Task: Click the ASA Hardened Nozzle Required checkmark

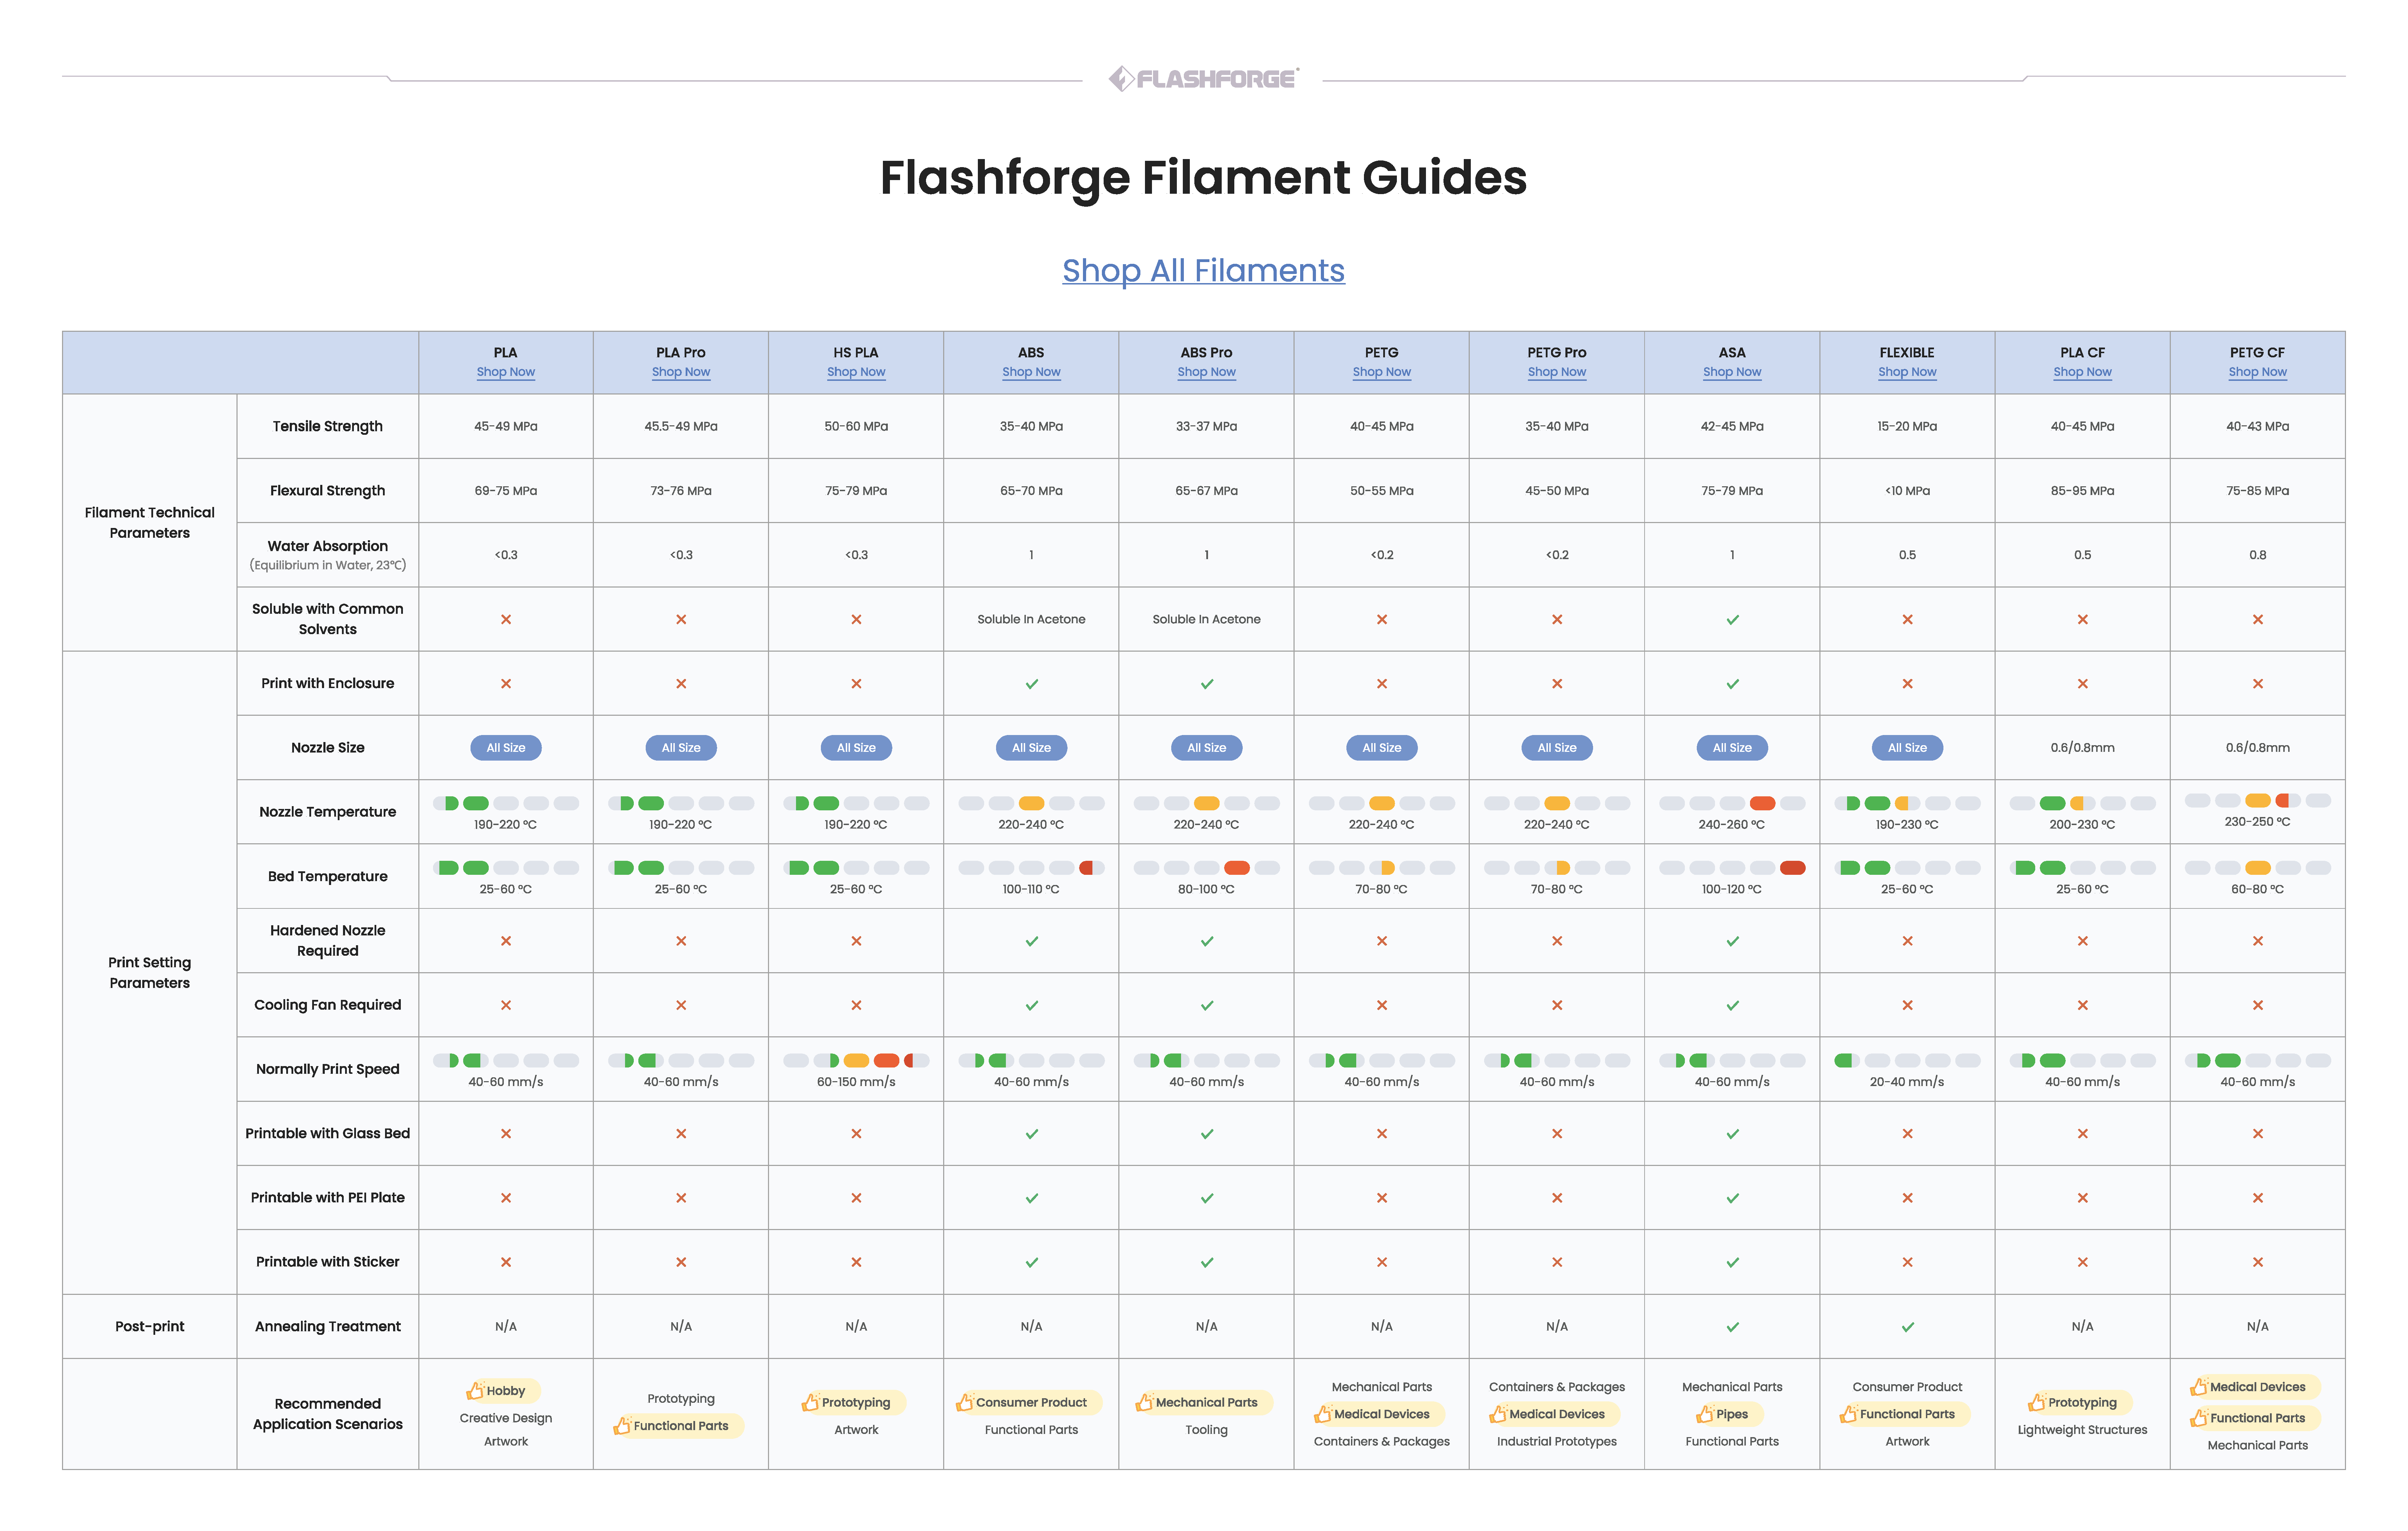Action: point(1732,941)
